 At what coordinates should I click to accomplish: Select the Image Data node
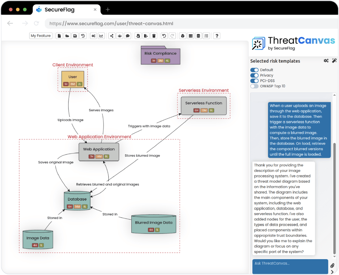pos(38,240)
